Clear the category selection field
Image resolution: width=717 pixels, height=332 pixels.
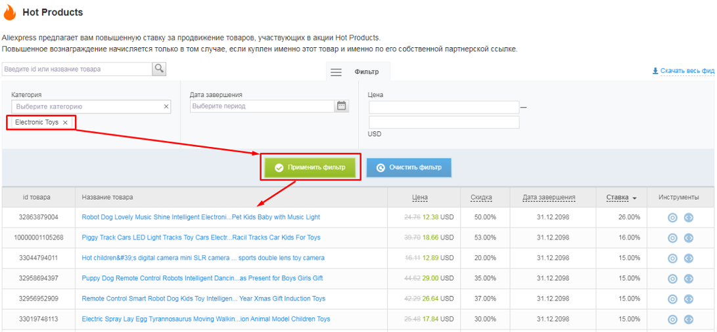tap(166, 106)
